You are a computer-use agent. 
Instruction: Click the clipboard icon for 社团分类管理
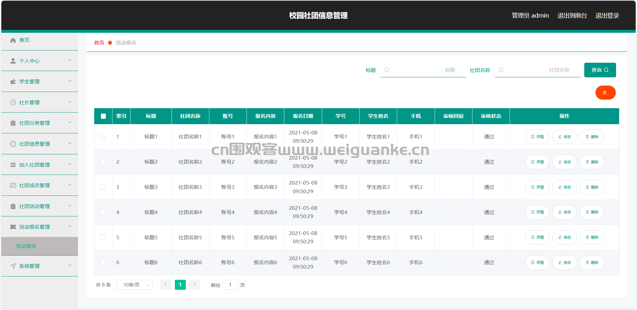[x=13, y=123]
